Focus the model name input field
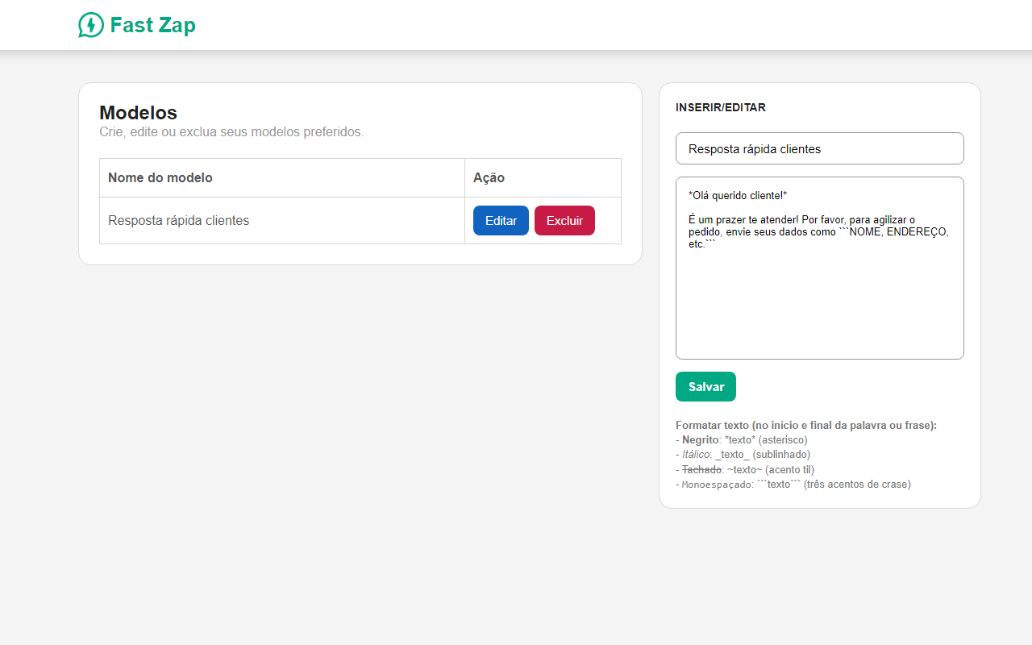This screenshot has width=1032, height=645. 819,148
